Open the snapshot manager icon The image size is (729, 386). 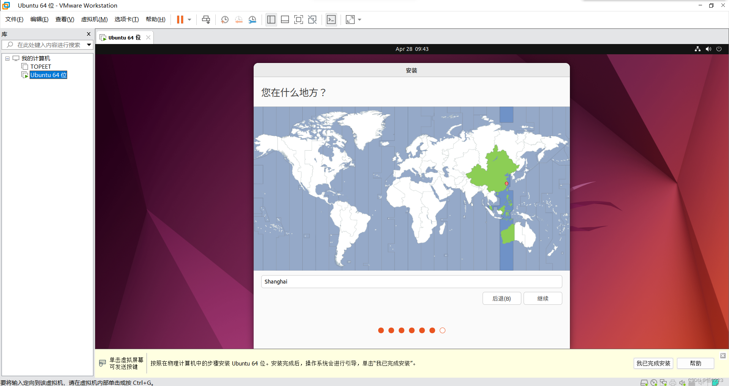click(x=252, y=20)
